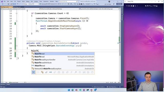Open the Debug configuration dropdown
The width and height of the screenshot is (164, 92).
tap(26, 4)
